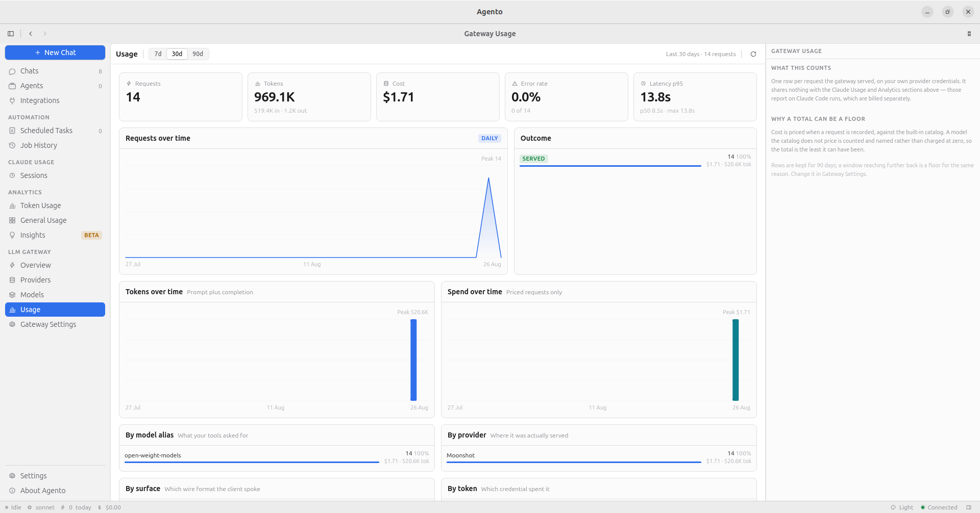Click the Token Usage bar-chart icon

click(x=12, y=206)
